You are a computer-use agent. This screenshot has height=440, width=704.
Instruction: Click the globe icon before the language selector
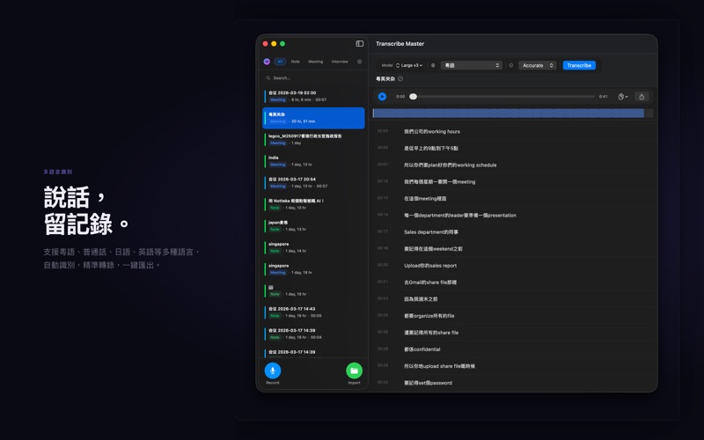coord(433,65)
